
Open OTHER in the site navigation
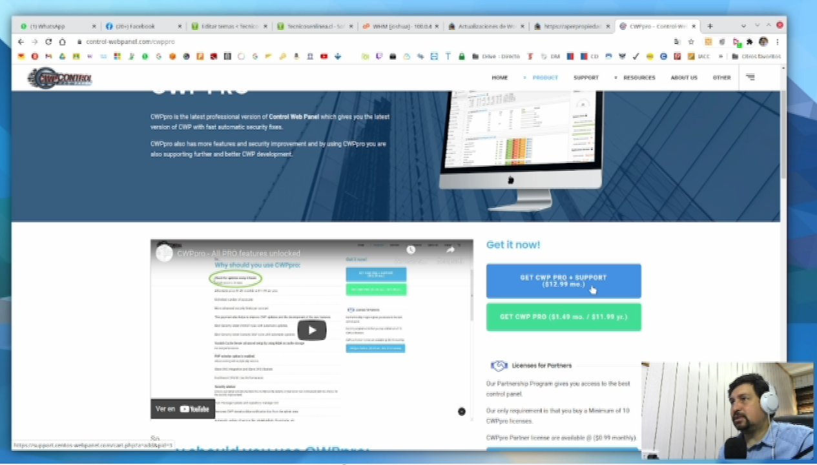click(x=721, y=77)
